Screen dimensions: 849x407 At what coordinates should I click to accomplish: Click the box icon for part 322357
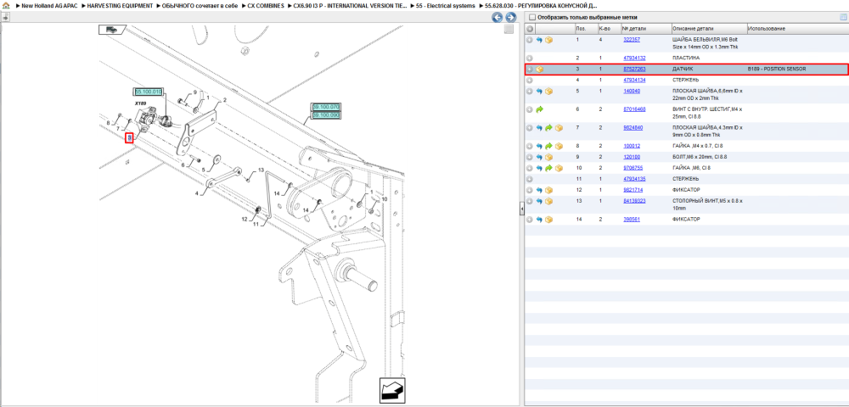548,40
